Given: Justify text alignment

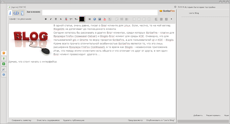Looking at the screenshot, I should 149,19.
